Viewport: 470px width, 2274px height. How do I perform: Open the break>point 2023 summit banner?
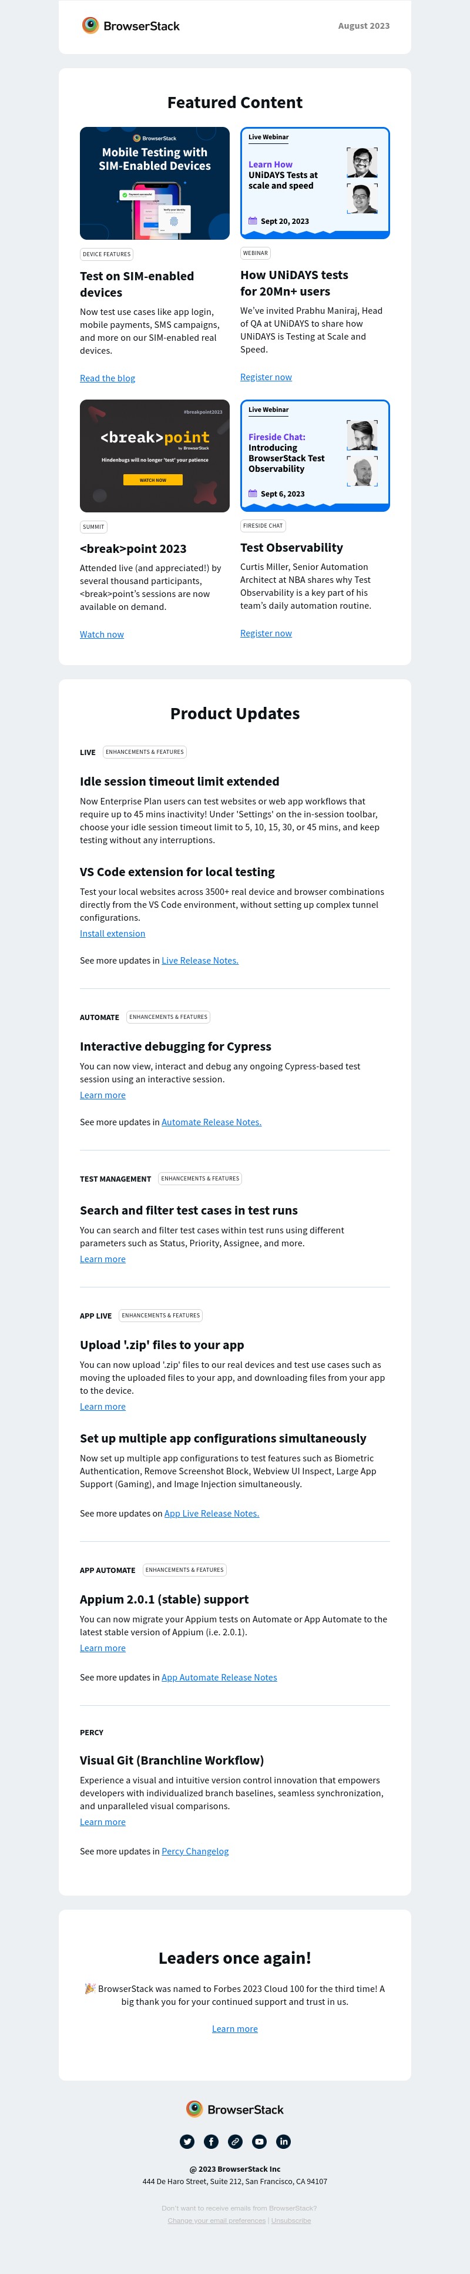(155, 457)
